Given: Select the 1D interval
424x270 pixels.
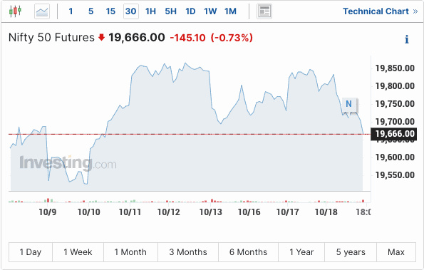Looking at the screenshot, I should coord(190,11).
